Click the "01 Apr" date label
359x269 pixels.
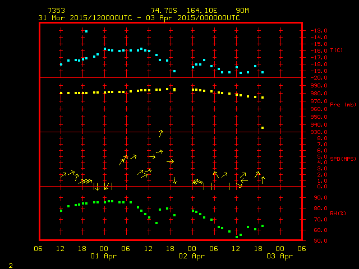pyautogui.click(x=103, y=256)
